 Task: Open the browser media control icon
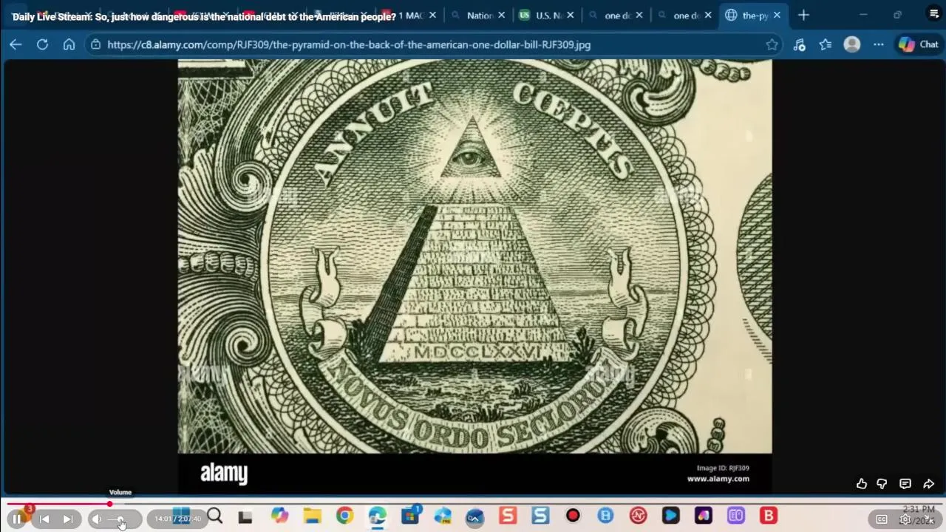click(x=799, y=44)
